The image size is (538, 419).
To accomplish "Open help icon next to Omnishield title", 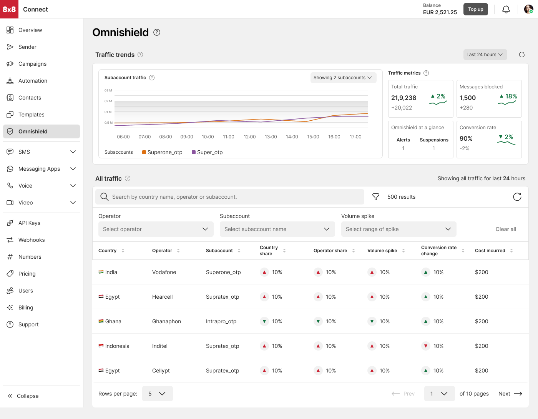I will coord(157,32).
